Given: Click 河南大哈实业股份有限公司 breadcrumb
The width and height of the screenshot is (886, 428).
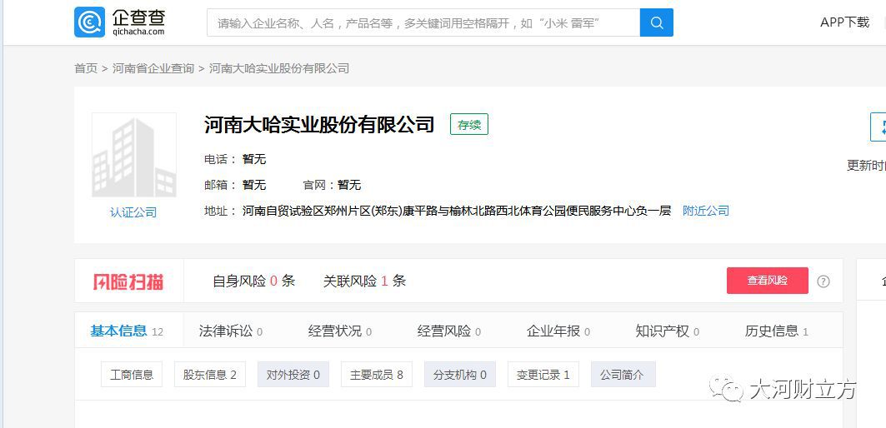Looking at the screenshot, I should [x=279, y=68].
